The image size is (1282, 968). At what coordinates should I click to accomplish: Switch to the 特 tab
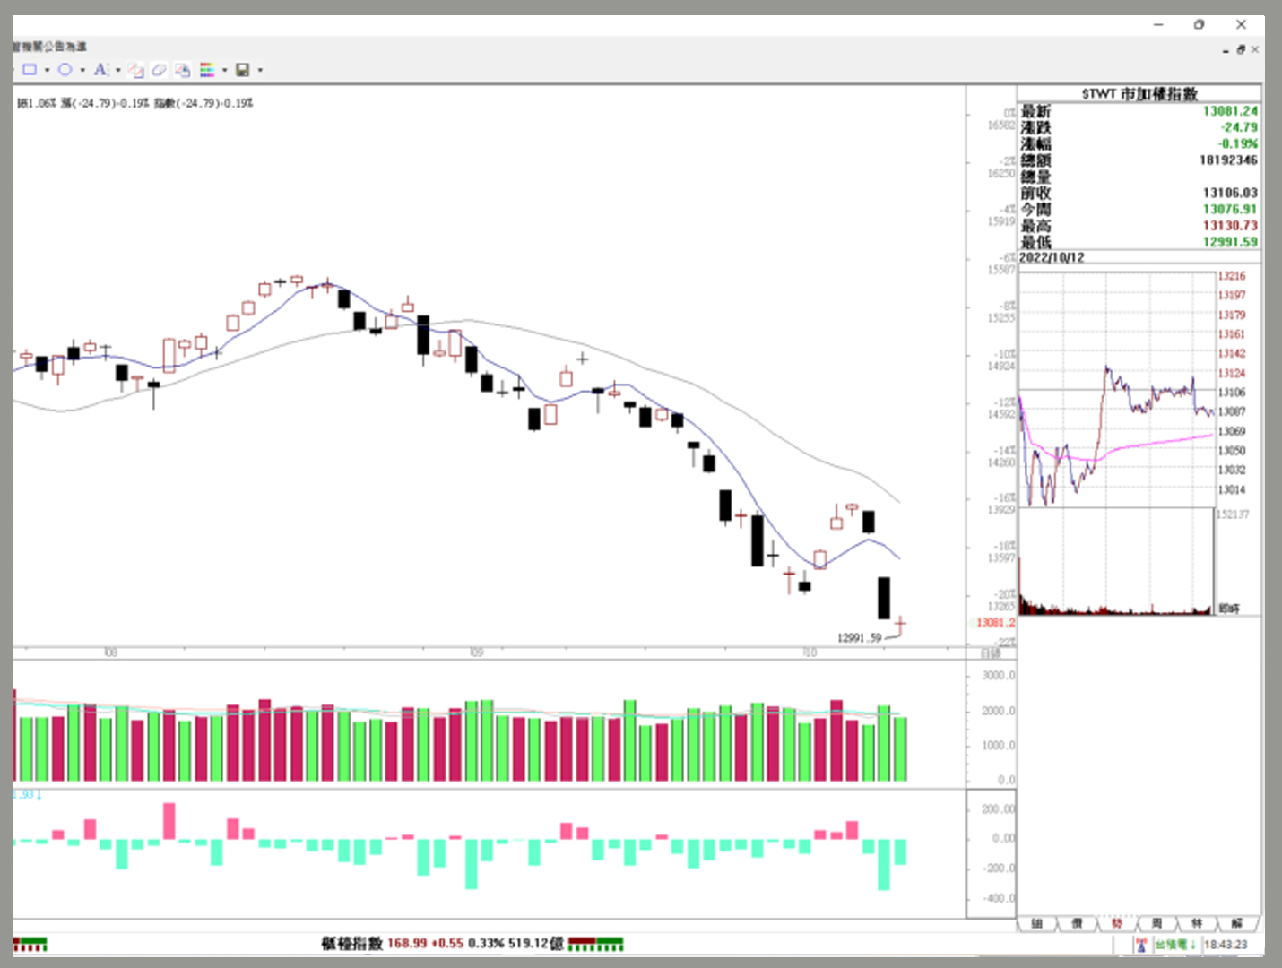click(x=1197, y=923)
